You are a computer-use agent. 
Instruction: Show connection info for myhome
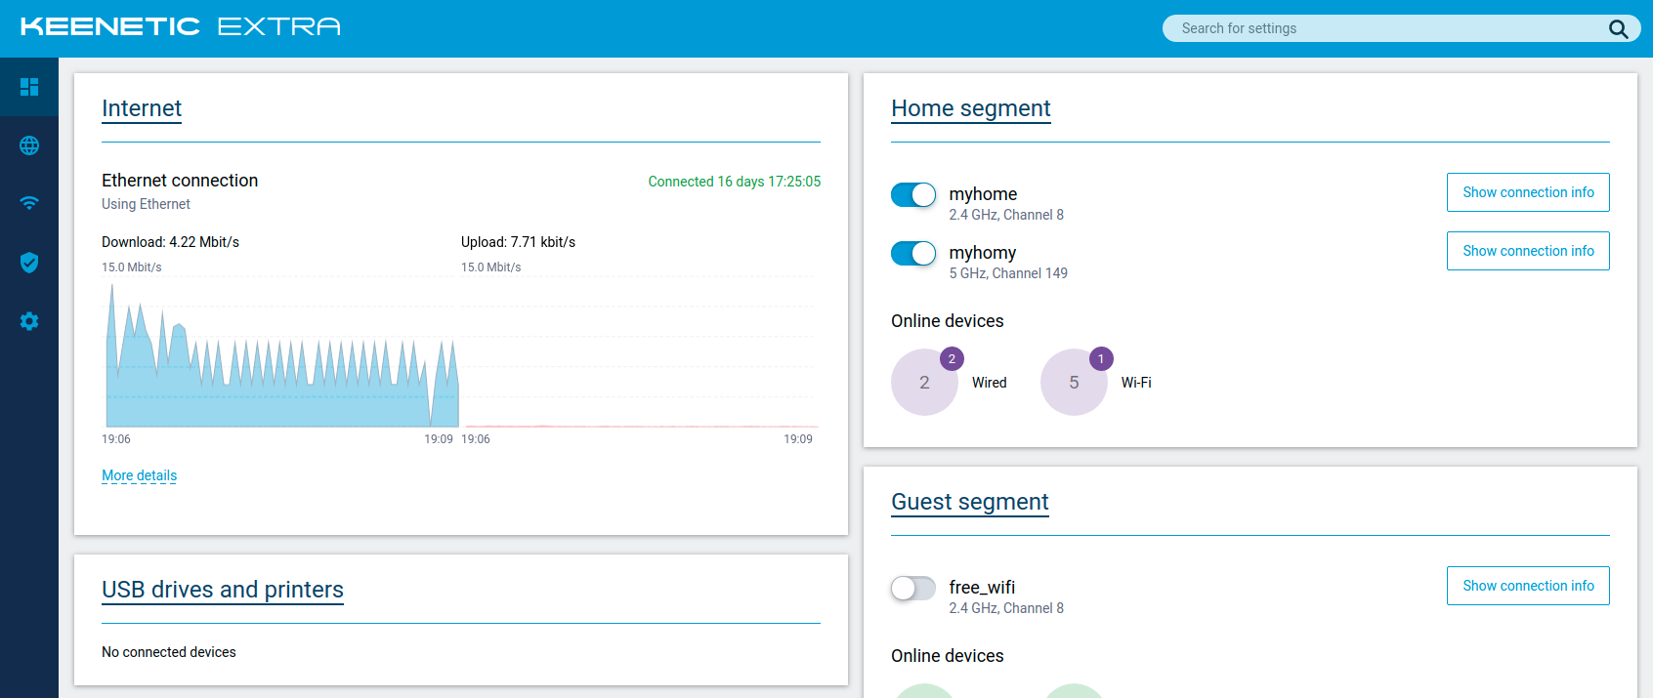(x=1528, y=192)
